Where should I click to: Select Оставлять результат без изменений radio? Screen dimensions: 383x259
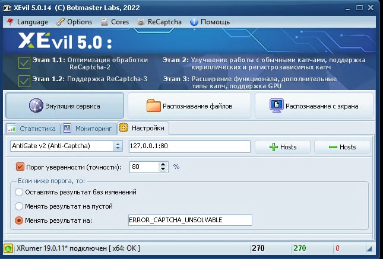(x=19, y=192)
